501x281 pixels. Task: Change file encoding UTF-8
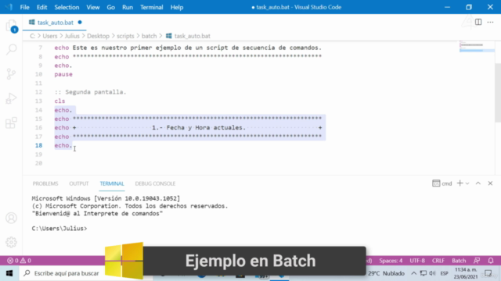(x=417, y=261)
